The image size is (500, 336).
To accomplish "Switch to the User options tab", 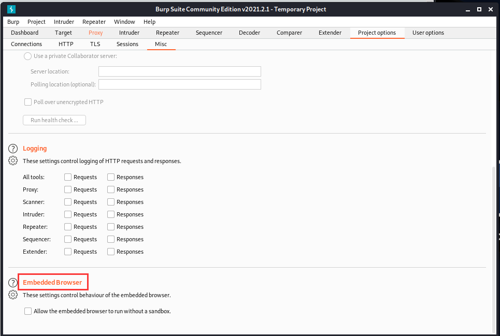I will point(428,33).
